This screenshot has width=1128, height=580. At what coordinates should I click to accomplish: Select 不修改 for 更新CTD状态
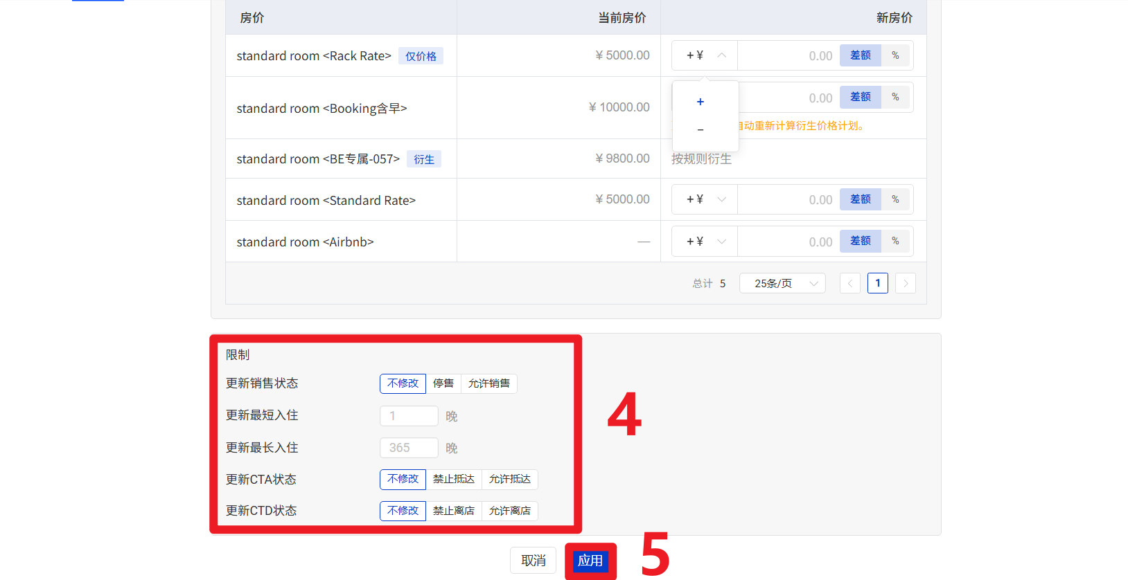click(x=403, y=511)
